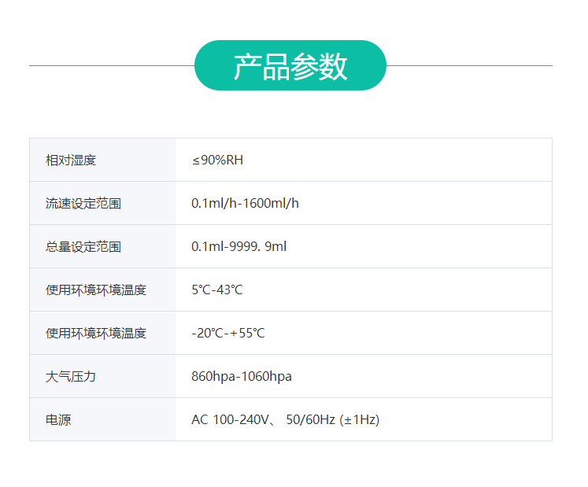Click the 5℃-43℃ temperature value
Screen dimensions: 588x487
click(x=217, y=290)
